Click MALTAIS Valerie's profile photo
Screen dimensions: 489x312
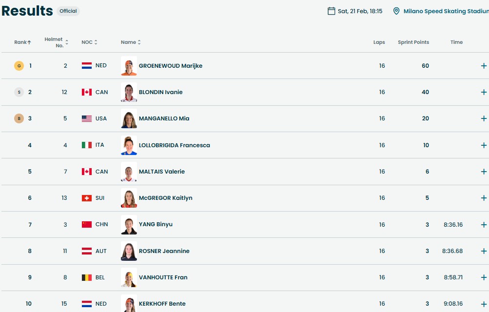pyautogui.click(x=129, y=172)
